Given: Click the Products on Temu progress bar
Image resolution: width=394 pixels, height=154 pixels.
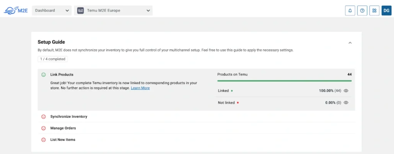Looking at the screenshot, I should pyautogui.click(x=284, y=81).
